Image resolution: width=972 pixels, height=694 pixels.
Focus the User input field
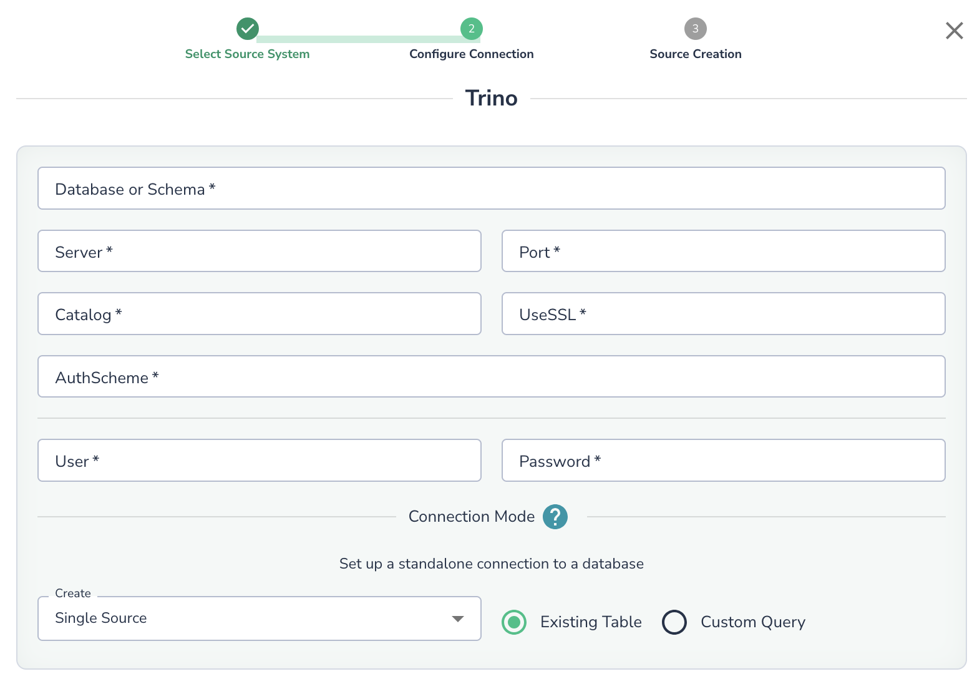(x=260, y=461)
